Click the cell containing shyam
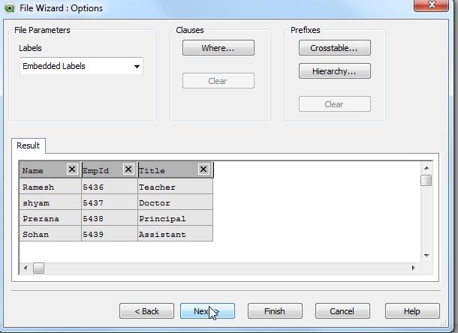458x333 pixels. (x=50, y=202)
